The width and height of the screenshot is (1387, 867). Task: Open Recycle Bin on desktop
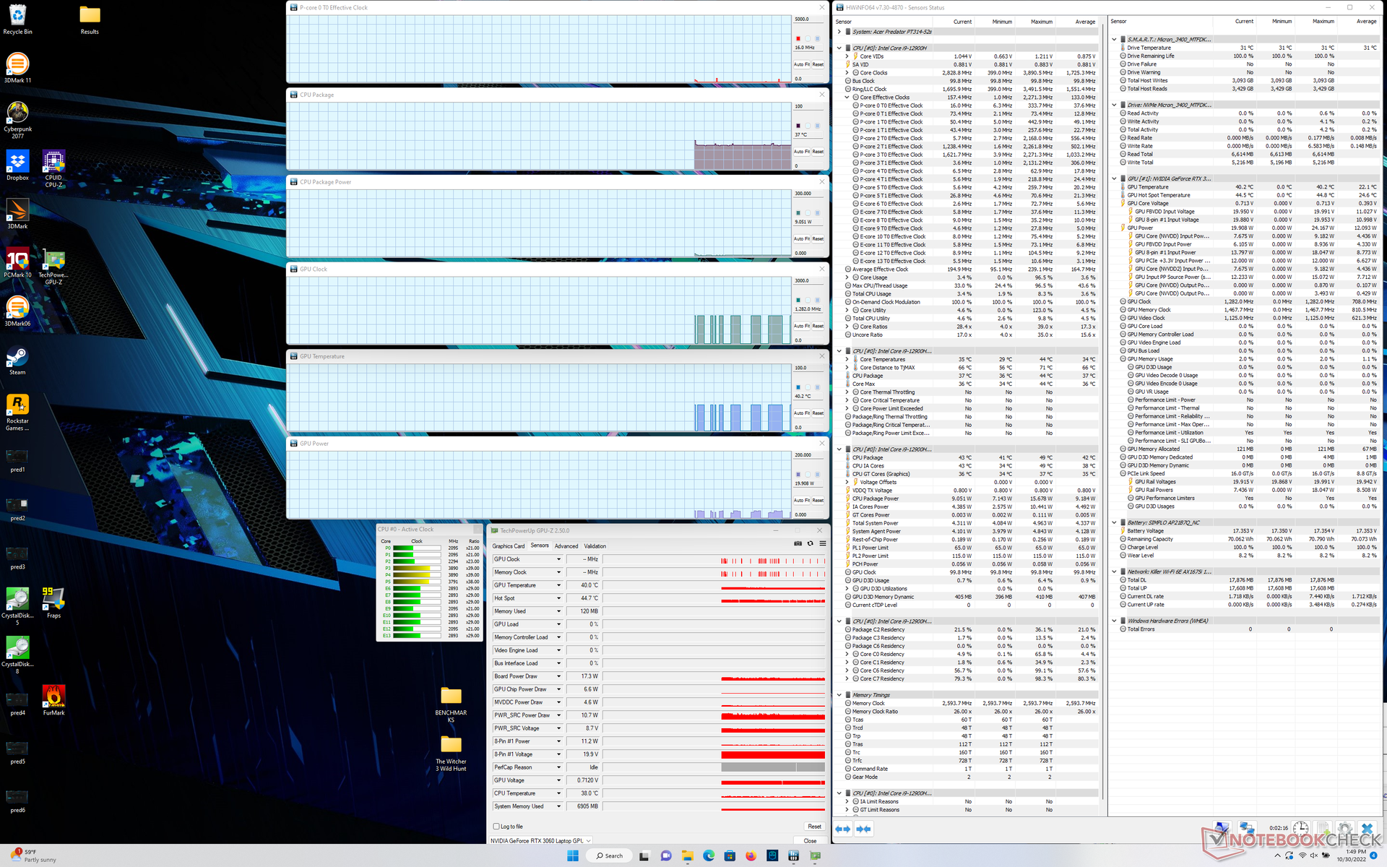[17, 19]
